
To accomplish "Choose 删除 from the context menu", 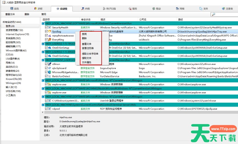I will (x=84, y=38).
